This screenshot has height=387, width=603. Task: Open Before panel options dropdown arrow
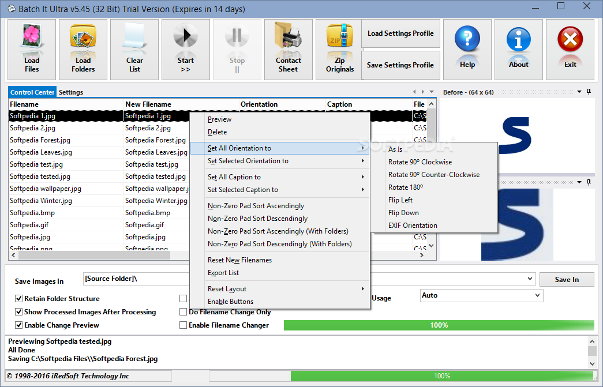[x=579, y=92]
